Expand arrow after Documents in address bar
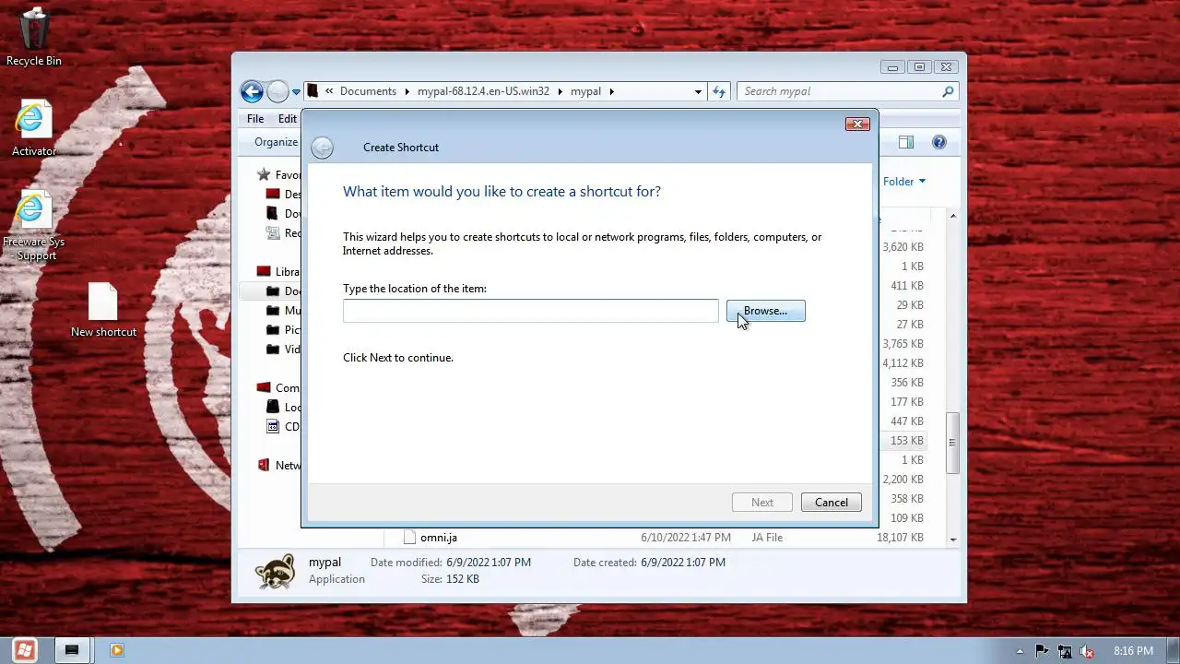The image size is (1180, 664). pos(407,91)
